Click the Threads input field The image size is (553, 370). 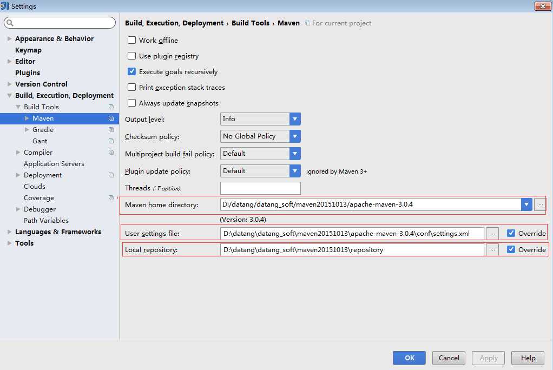coord(260,188)
